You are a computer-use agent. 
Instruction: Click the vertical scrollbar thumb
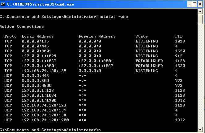pyautogui.click(x=200, y=19)
